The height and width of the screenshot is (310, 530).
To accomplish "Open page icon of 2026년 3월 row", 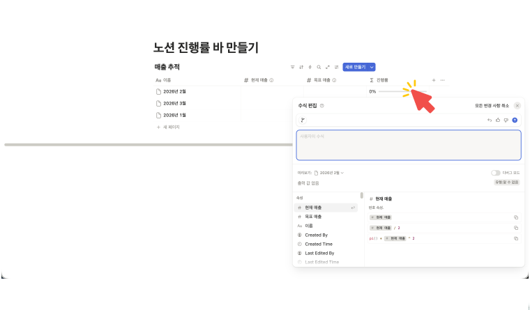I will click(x=158, y=103).
